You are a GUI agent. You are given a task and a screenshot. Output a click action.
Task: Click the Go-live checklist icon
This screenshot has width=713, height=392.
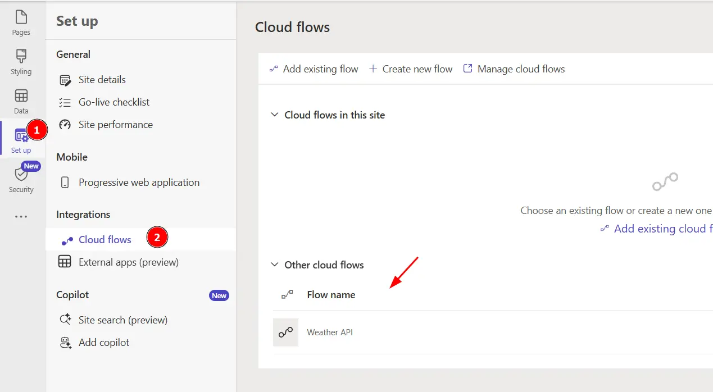tap(65, 102)
